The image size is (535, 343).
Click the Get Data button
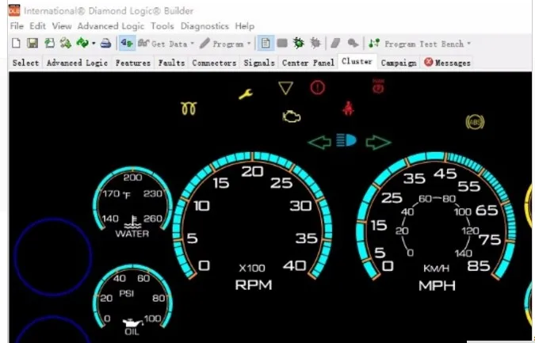162,44
